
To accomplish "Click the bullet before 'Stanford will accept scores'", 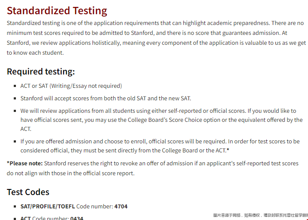I will point(15,98).
